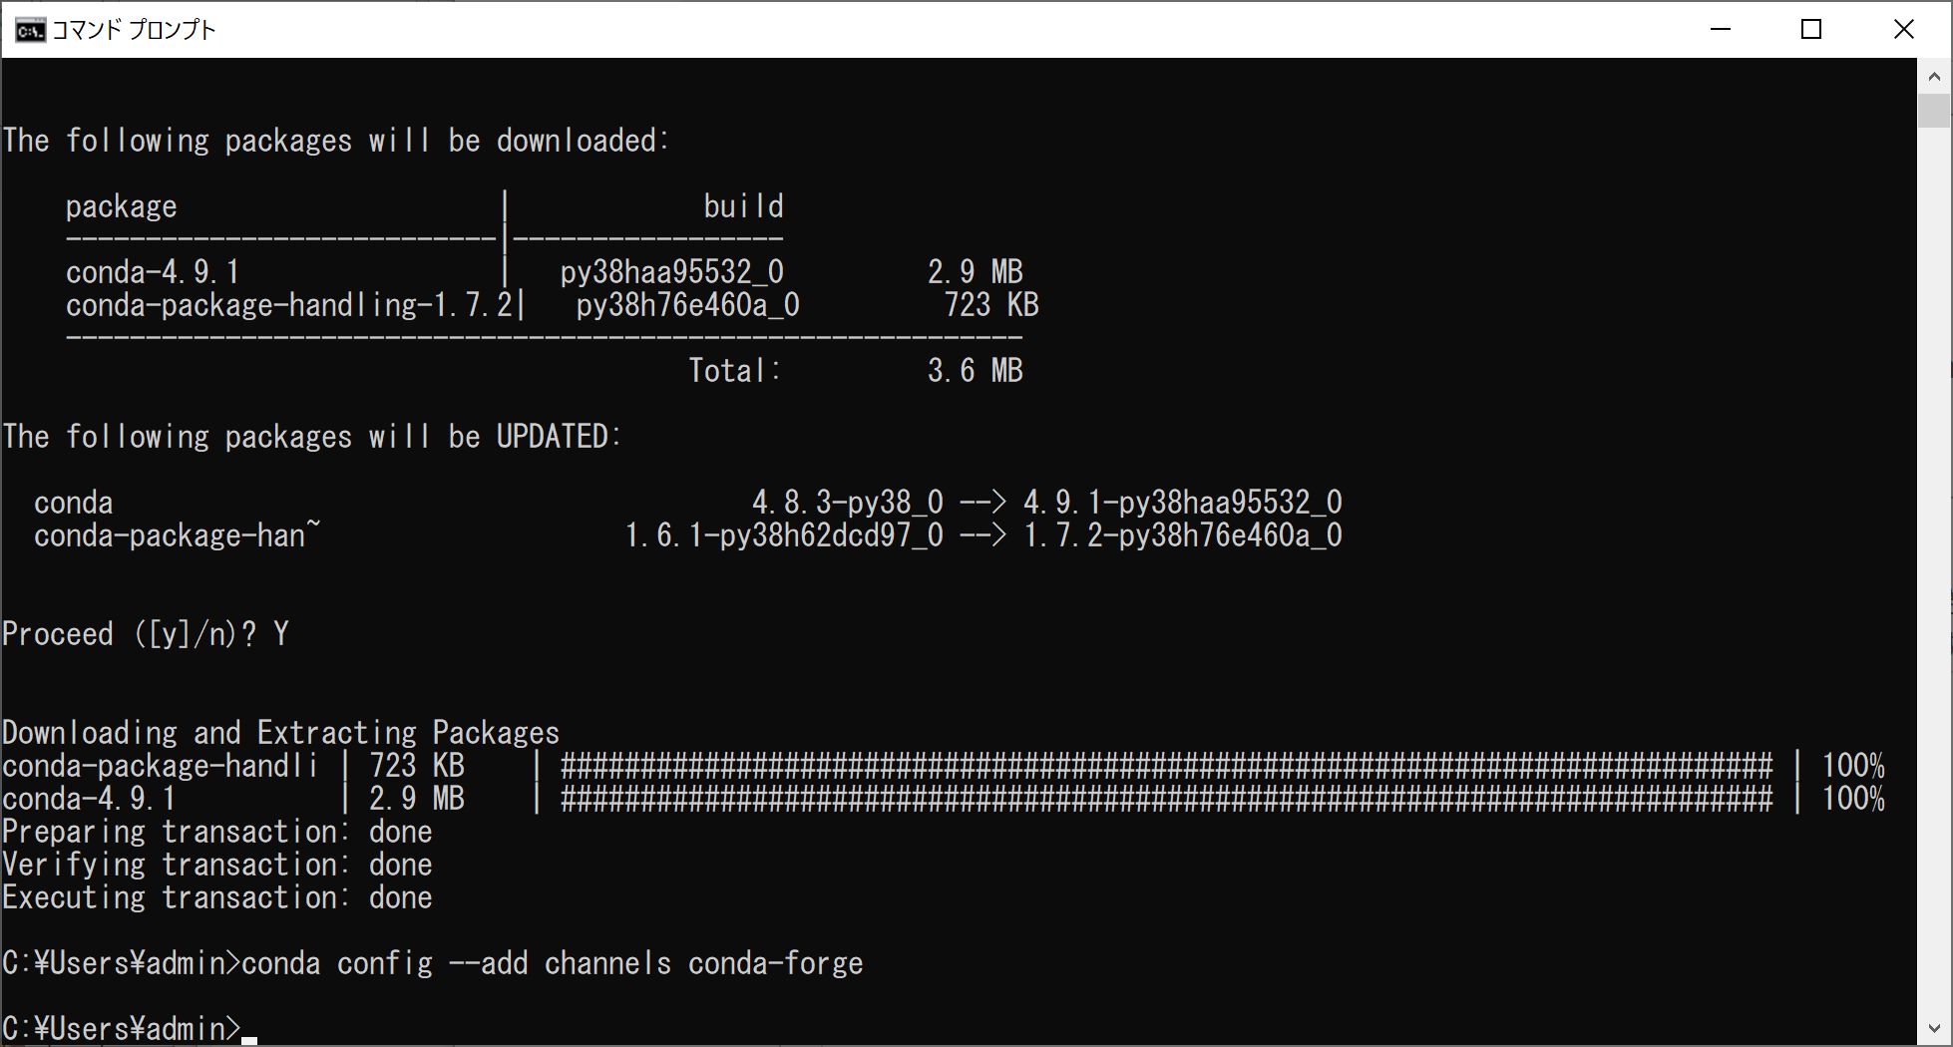Click the build string 'py38haa95532_0' in the download table
The height and width of the screenshot is (1047, 1953).
672,272
